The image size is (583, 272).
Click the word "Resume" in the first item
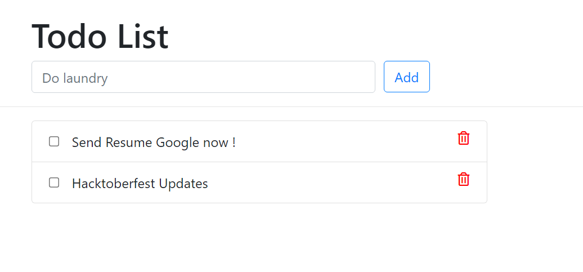129,142
